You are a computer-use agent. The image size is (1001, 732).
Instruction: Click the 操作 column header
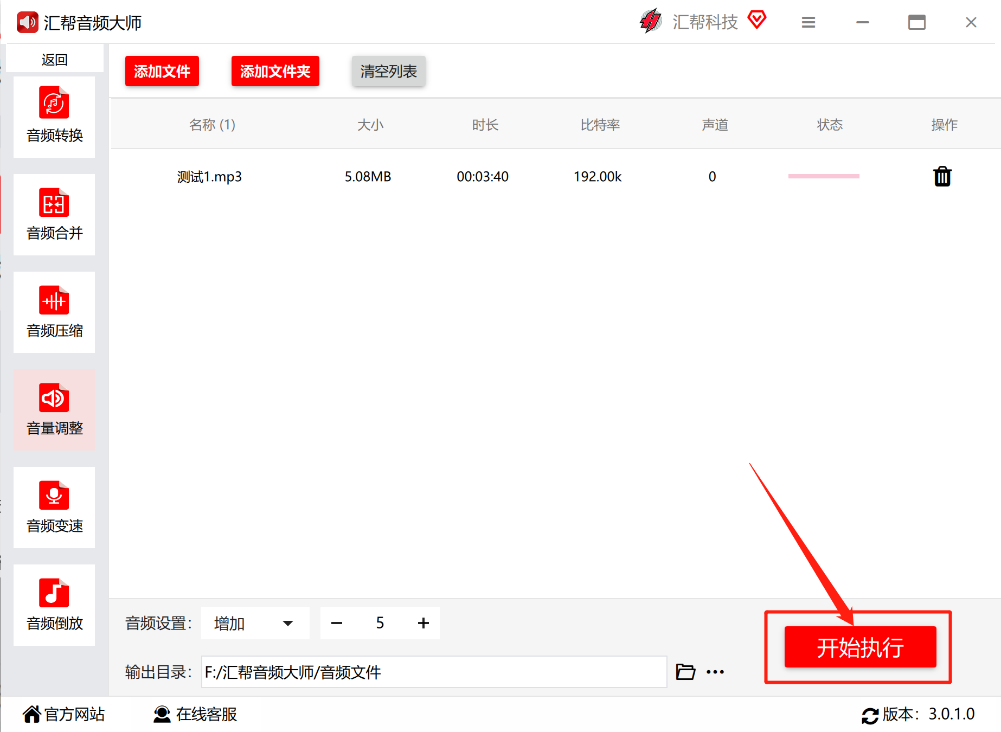(945, 125)
